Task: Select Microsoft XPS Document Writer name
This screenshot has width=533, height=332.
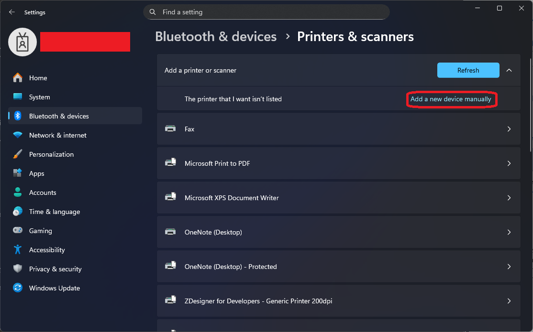Action: pos(232,198)
